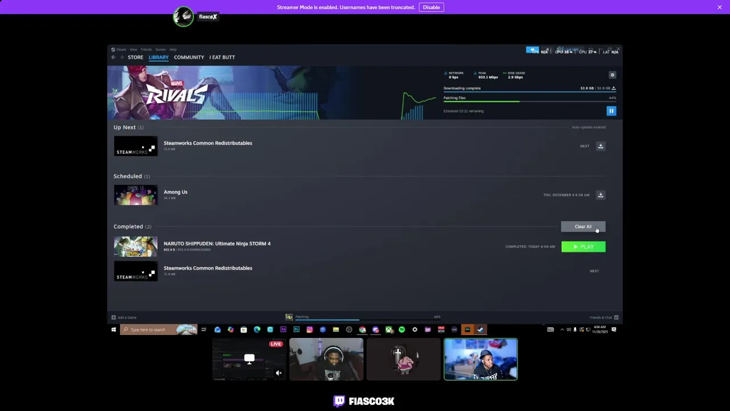Click the Up Next Steamworks thumbnail
Image resolution: width=730 pixels, height=411 pixels.
point(135,146)
